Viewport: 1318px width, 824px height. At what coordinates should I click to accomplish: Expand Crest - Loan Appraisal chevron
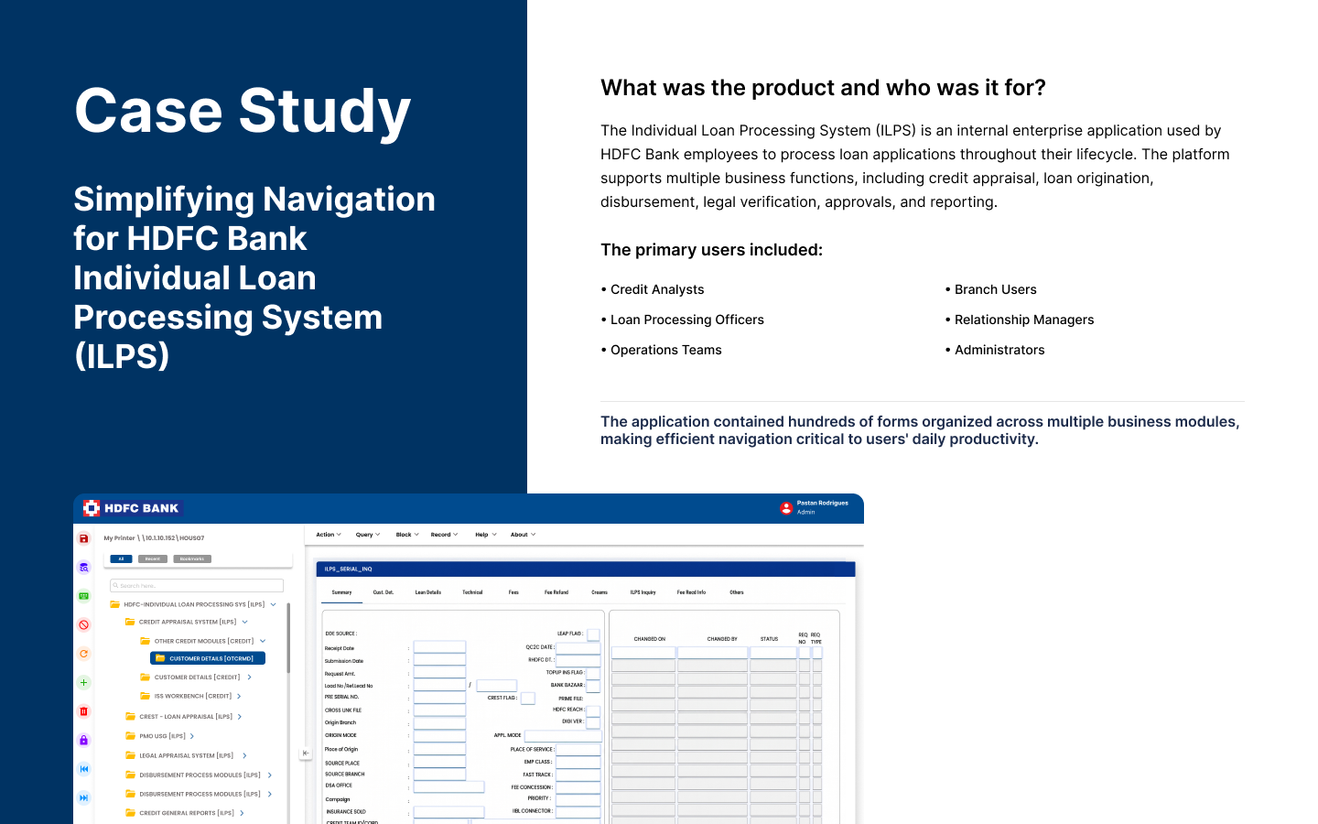point(239,717)
